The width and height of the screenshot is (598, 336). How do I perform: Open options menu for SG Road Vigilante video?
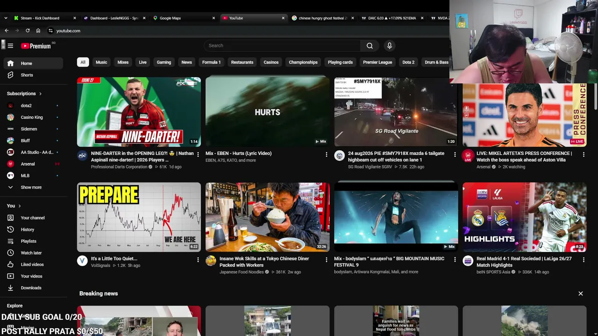tap(455, 154)
